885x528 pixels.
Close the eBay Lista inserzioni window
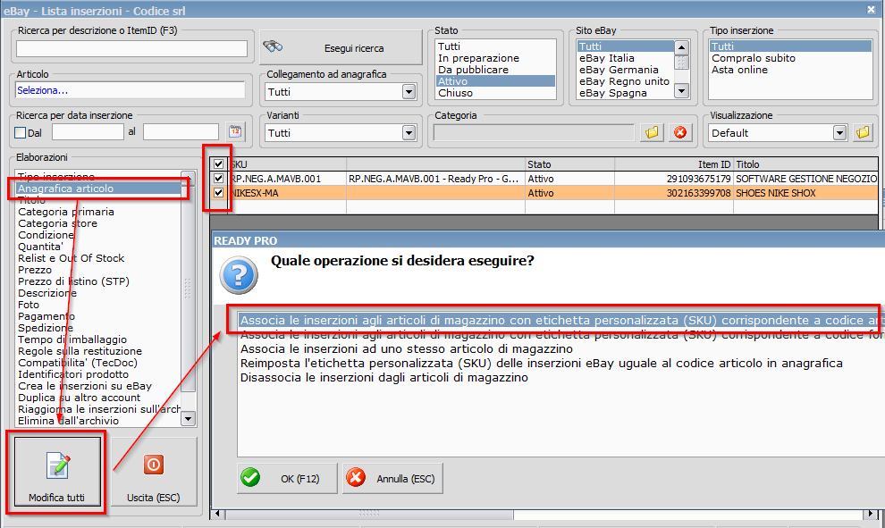click(871, 10)
